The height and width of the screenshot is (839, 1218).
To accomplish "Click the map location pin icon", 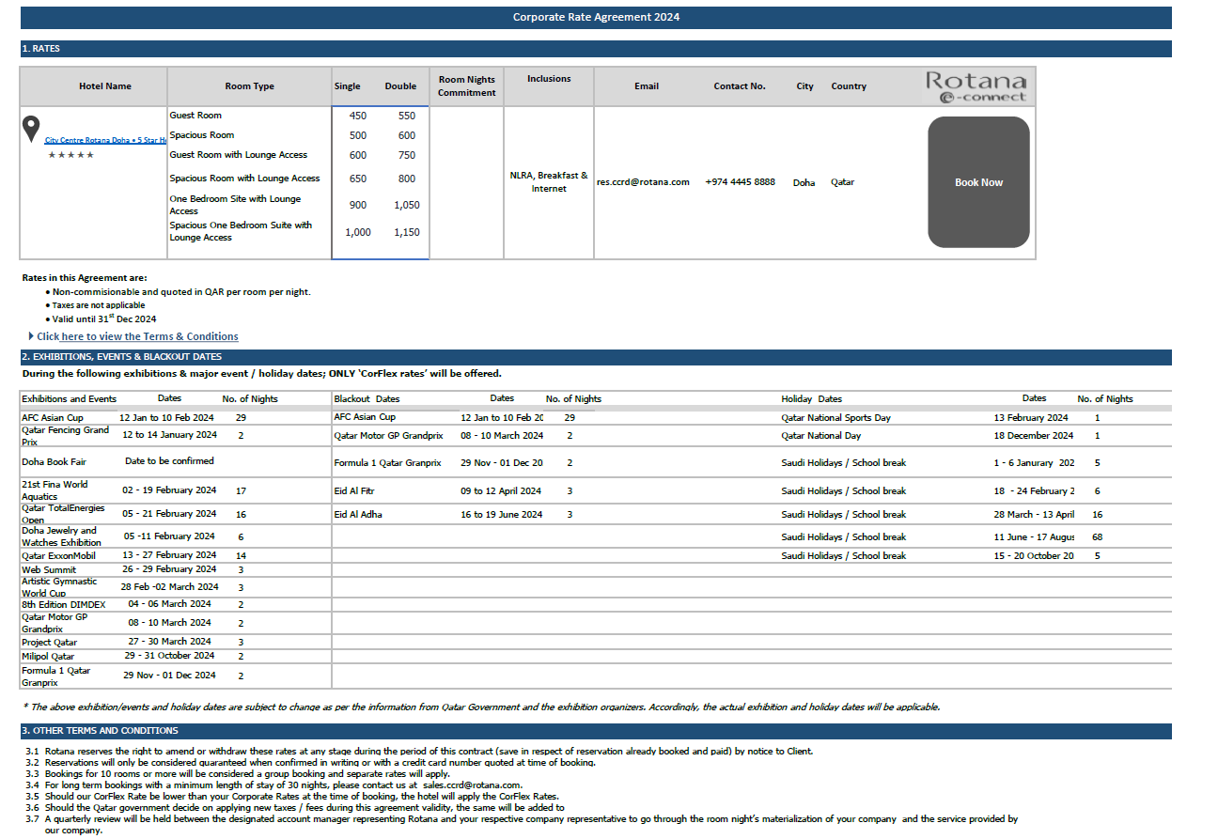I will pyautogui.click(x=32, y=129).
